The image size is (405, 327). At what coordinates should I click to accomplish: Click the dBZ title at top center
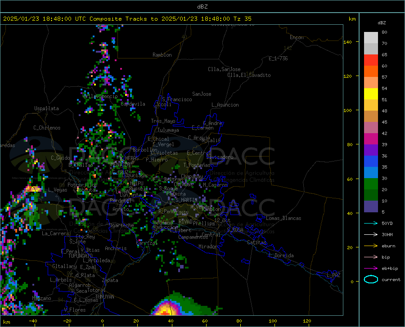(x=202, y=7)
